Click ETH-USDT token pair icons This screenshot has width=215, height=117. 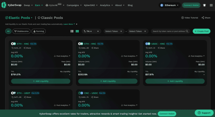point(13,93)
